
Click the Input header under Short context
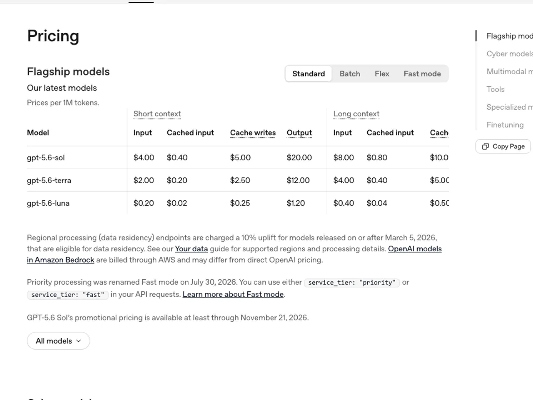[x=142, y=132]
